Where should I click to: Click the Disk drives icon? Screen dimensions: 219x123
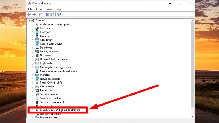[37, 48]
